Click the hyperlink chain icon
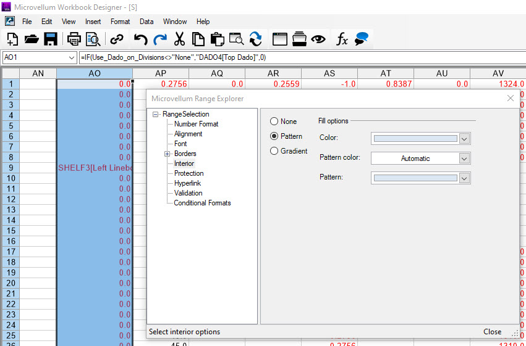The image size is (526, 346). pyautogui.click(x=116, y=39)
